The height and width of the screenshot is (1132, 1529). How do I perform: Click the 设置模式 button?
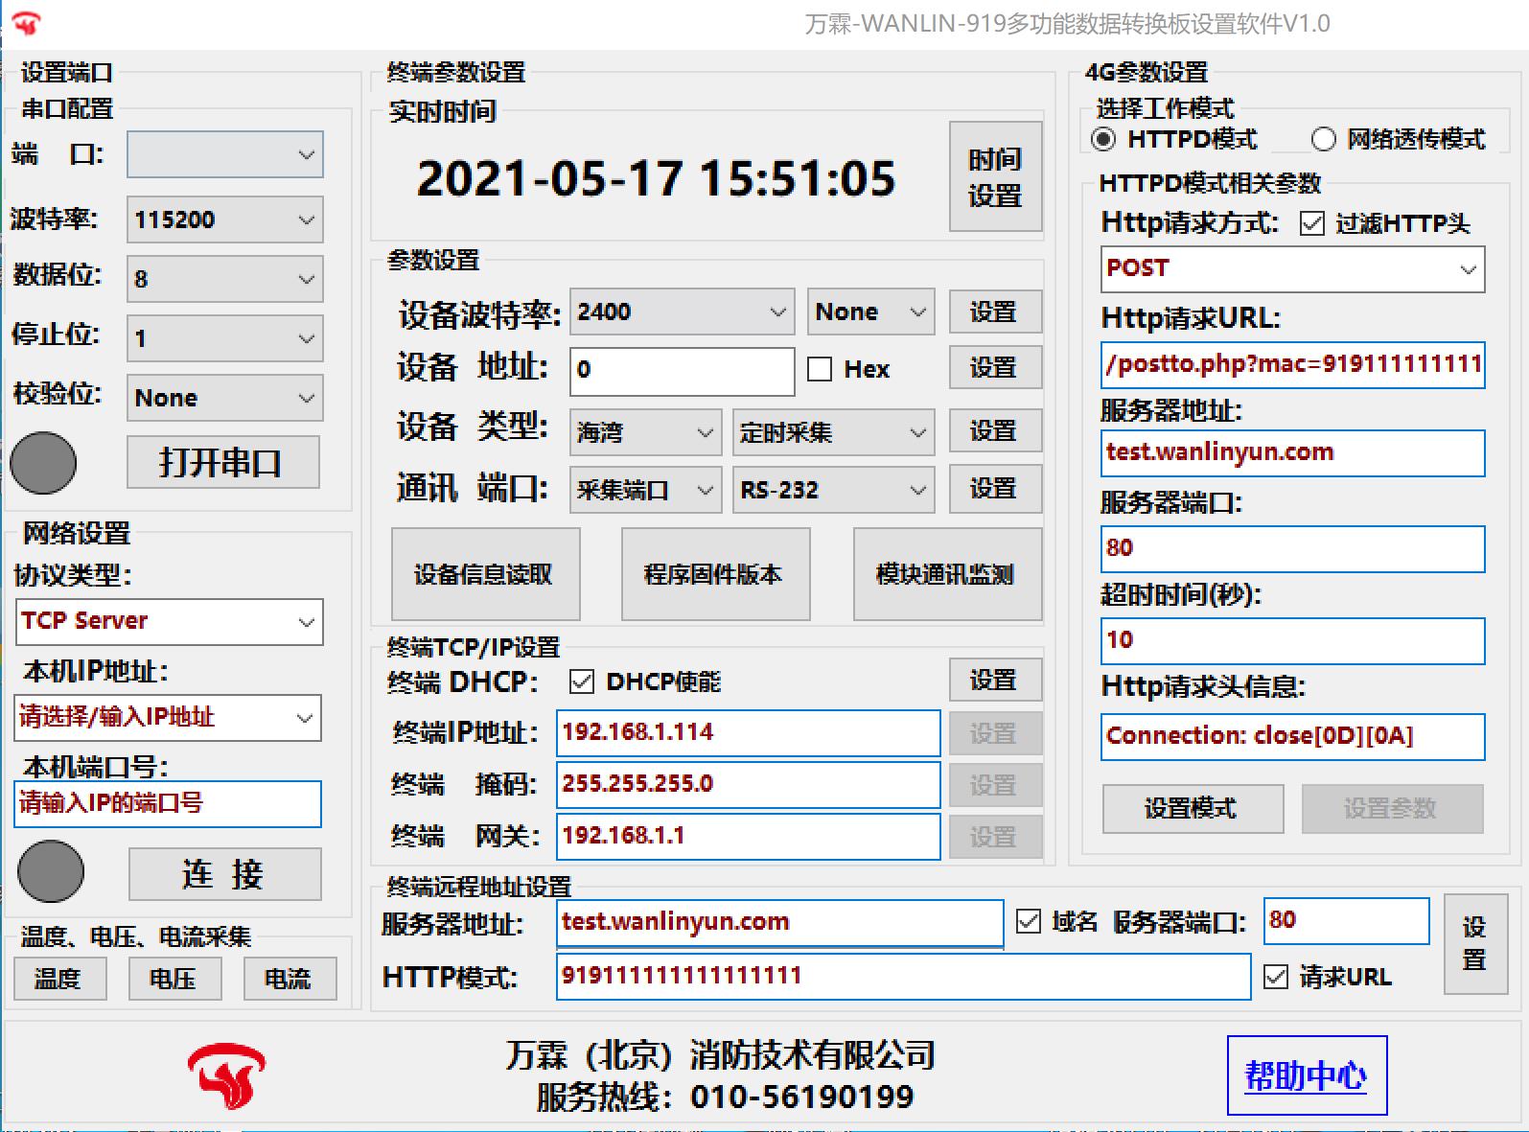[1193, 809]
